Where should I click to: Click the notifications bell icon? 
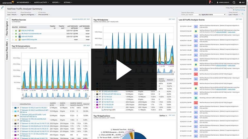point(210,2)
